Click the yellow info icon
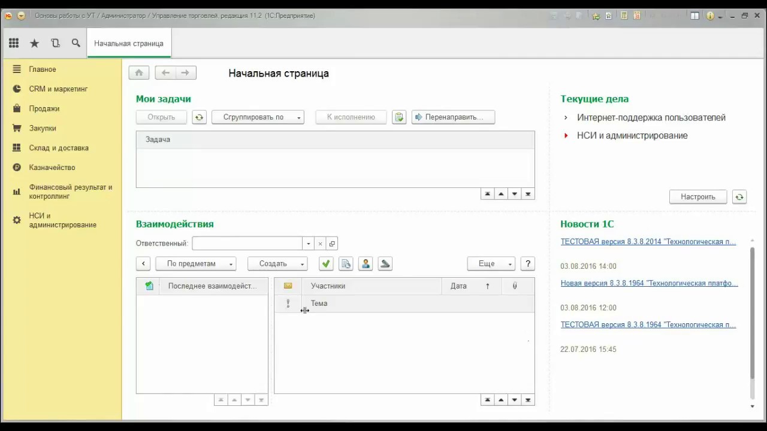The height and width of the screenshot is (431, 767). tap(710, 16)
